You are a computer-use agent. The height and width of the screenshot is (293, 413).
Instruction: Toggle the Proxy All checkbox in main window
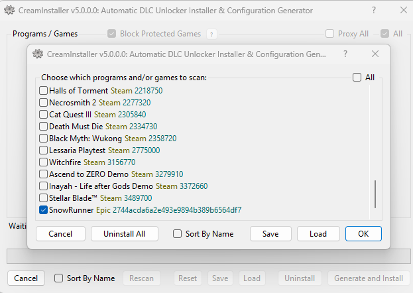tap(329, 34)
